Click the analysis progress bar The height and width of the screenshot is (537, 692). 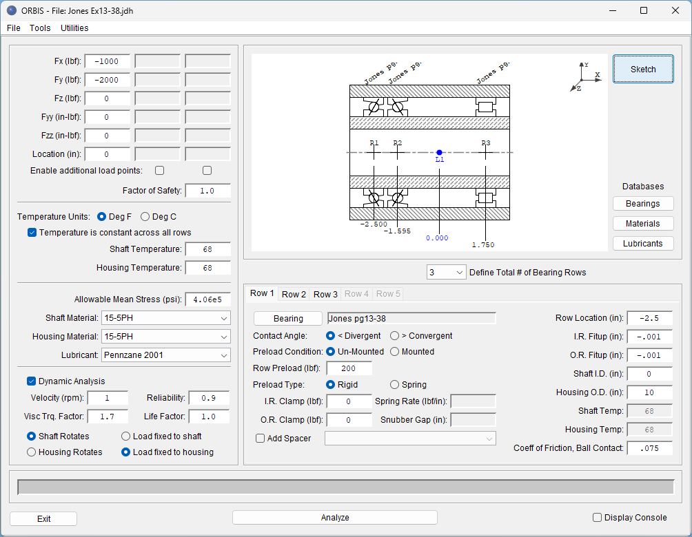pyautogui.click(x=345, y=487)
